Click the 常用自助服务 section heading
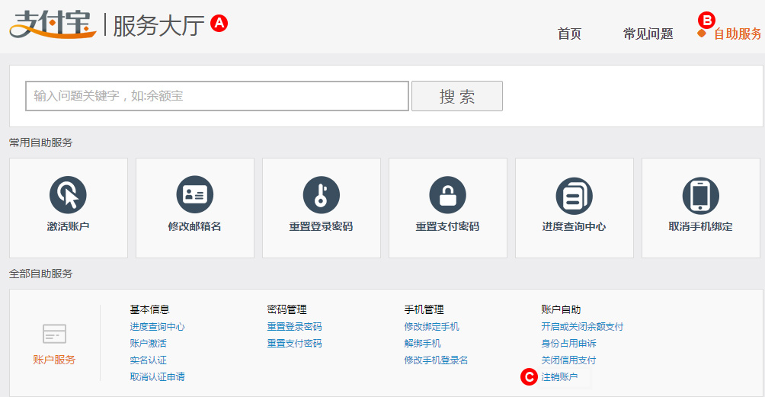 coord(40,143)
